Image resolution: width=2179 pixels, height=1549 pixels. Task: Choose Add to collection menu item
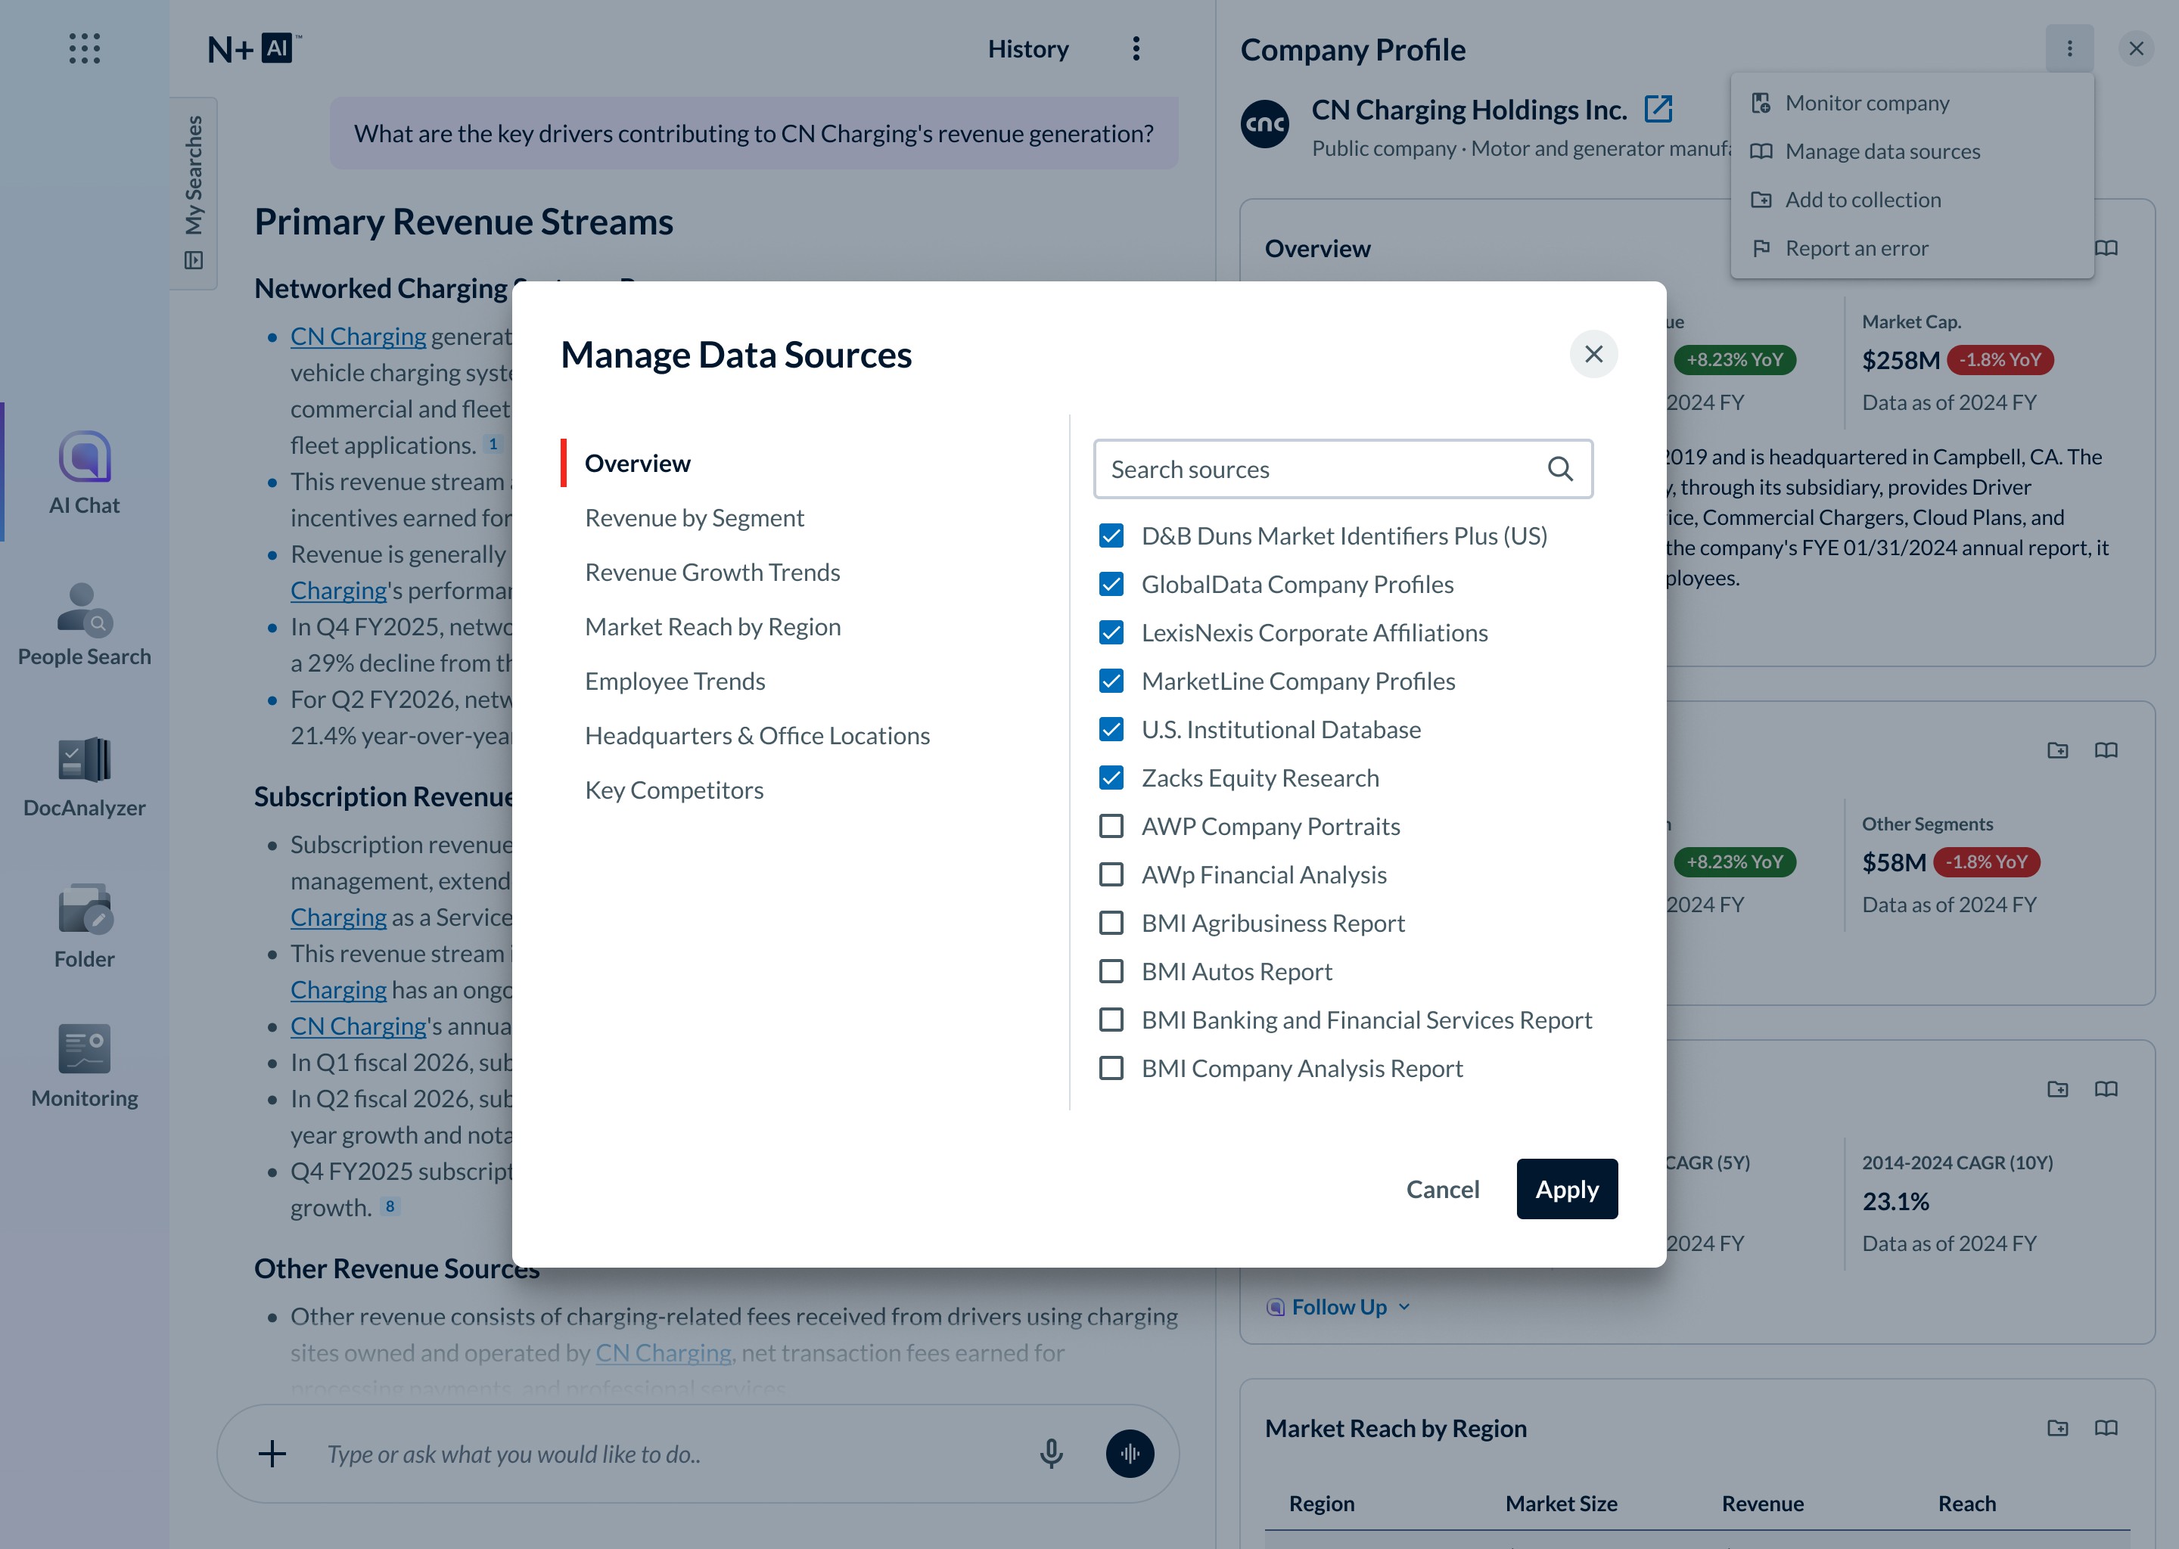coord(1862,200)
